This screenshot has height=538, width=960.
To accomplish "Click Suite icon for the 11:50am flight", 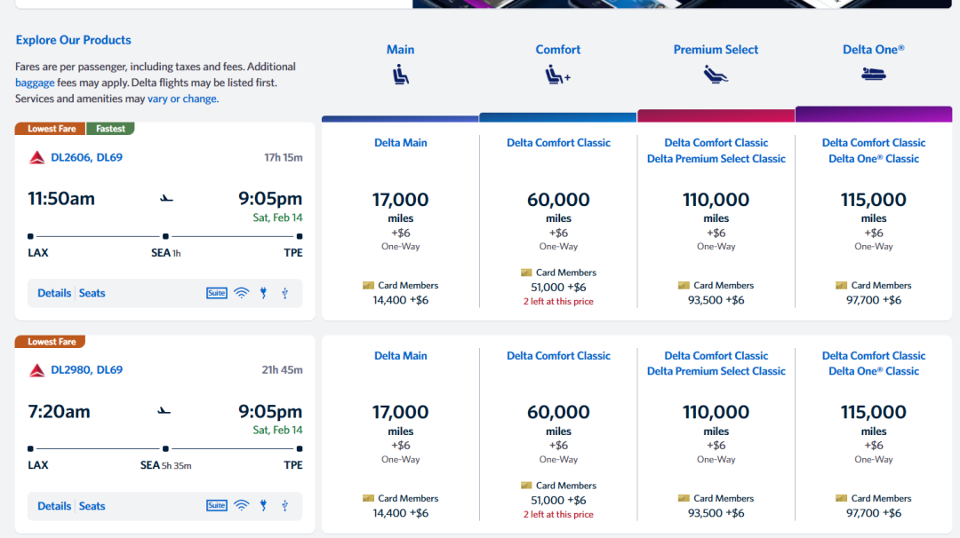I will [x=217, y=293].
